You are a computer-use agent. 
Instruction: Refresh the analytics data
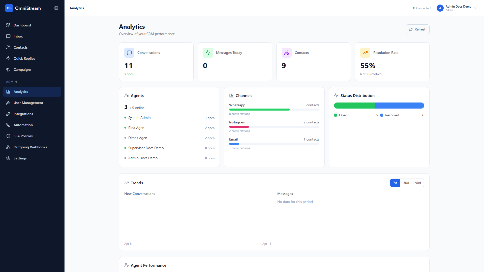click(x=417, y=29)
